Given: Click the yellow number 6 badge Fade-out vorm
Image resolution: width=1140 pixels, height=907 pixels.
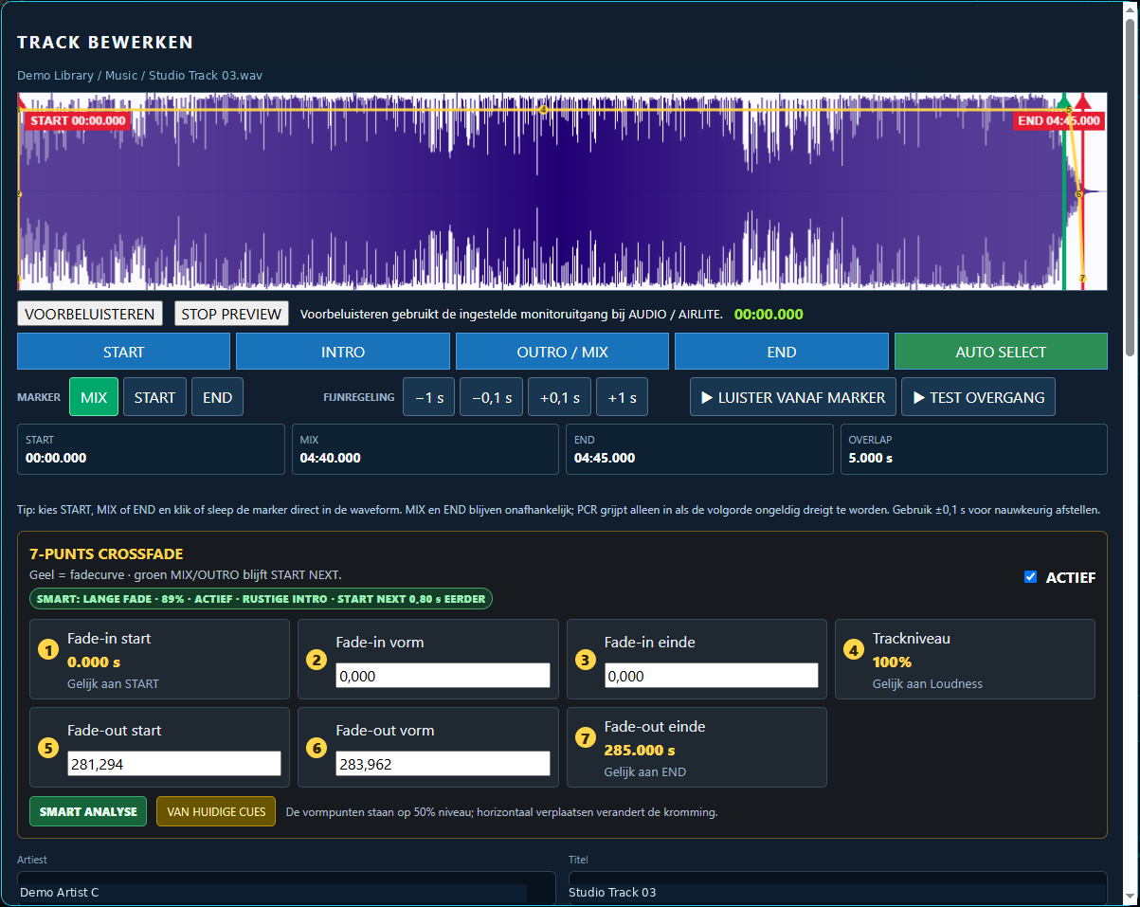Looking at the screenshot, I should [x=317, y=748].
